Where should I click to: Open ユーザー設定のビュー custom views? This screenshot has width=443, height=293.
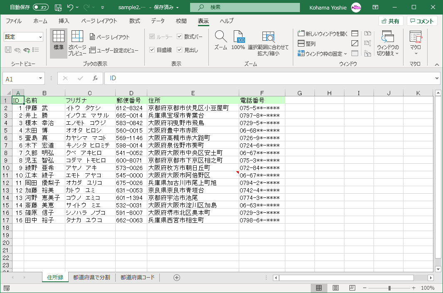coord(114,50)
